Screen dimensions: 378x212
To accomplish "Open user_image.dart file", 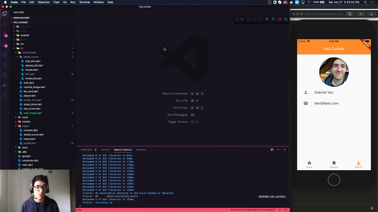I will [32, 113].
